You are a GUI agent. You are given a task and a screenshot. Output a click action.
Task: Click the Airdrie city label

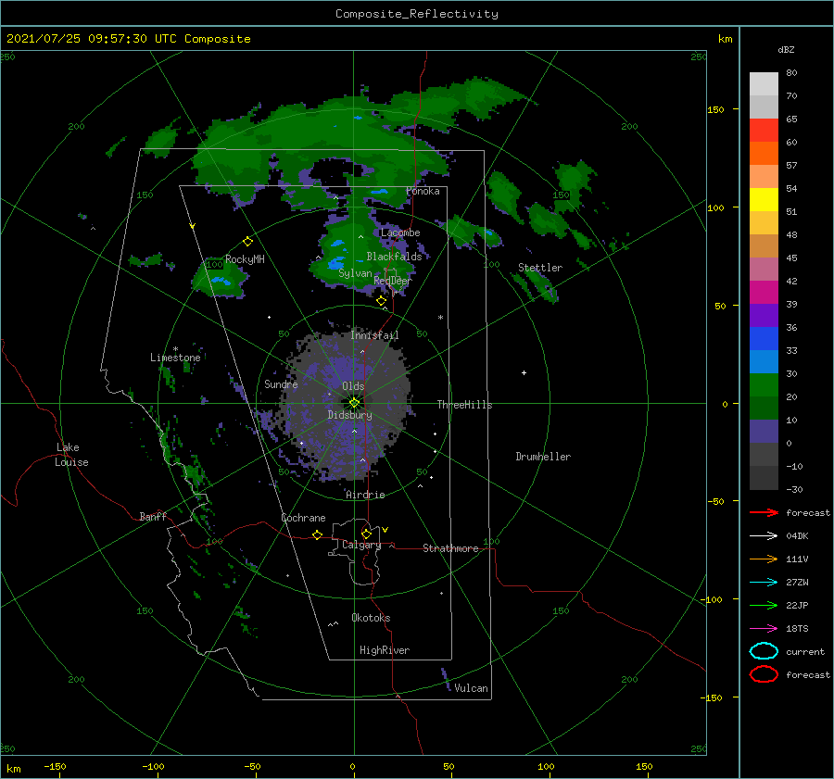click(x=365, y=495)
